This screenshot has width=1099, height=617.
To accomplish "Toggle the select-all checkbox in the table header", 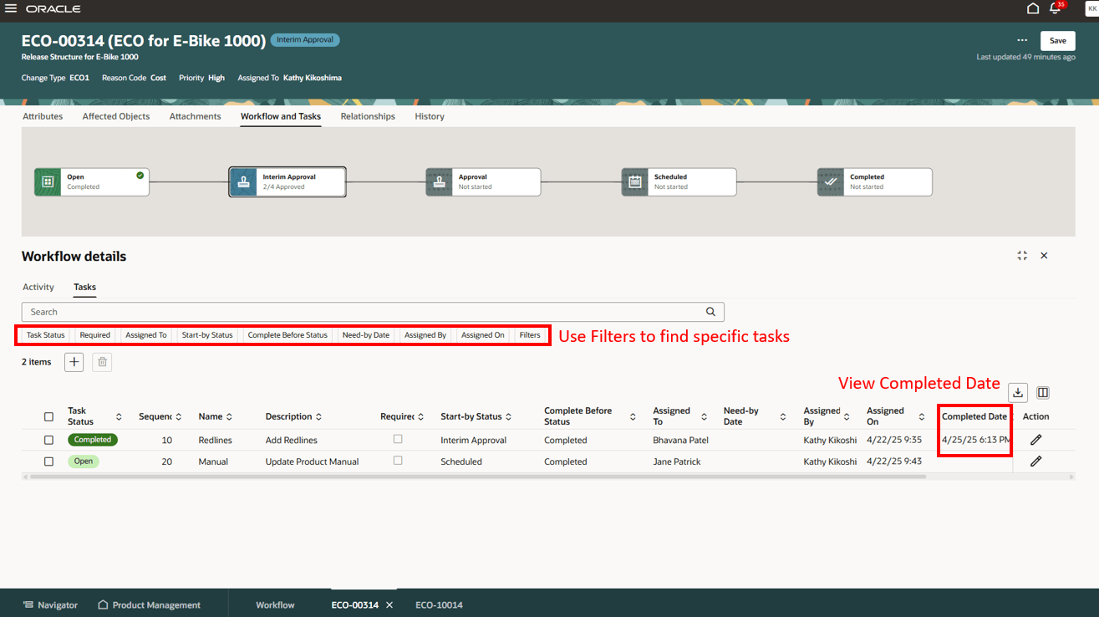I will [x=48, y=416].
